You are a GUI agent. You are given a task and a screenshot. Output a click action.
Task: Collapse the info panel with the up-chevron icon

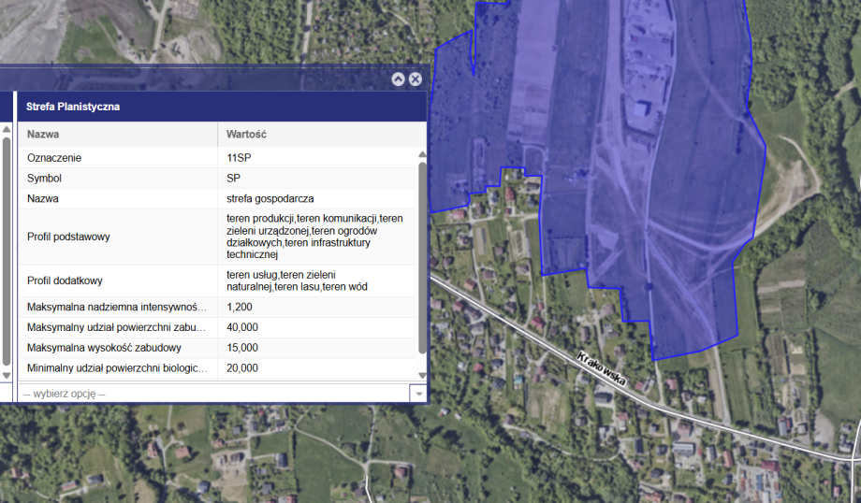click(x=398, y=79)
